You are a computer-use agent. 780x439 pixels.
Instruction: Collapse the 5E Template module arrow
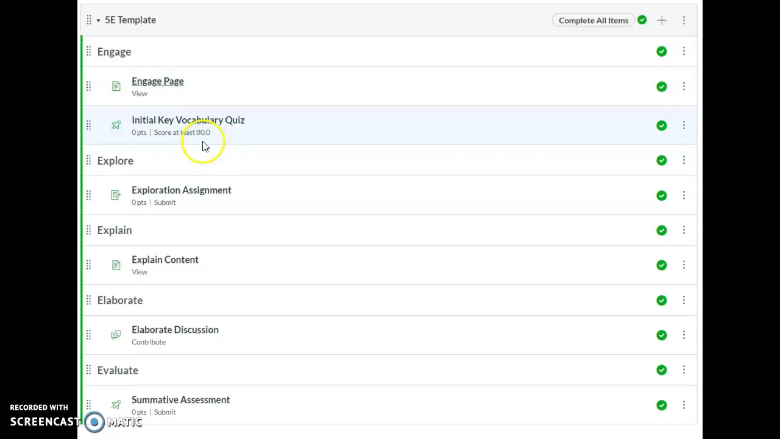tap(98, 20)
